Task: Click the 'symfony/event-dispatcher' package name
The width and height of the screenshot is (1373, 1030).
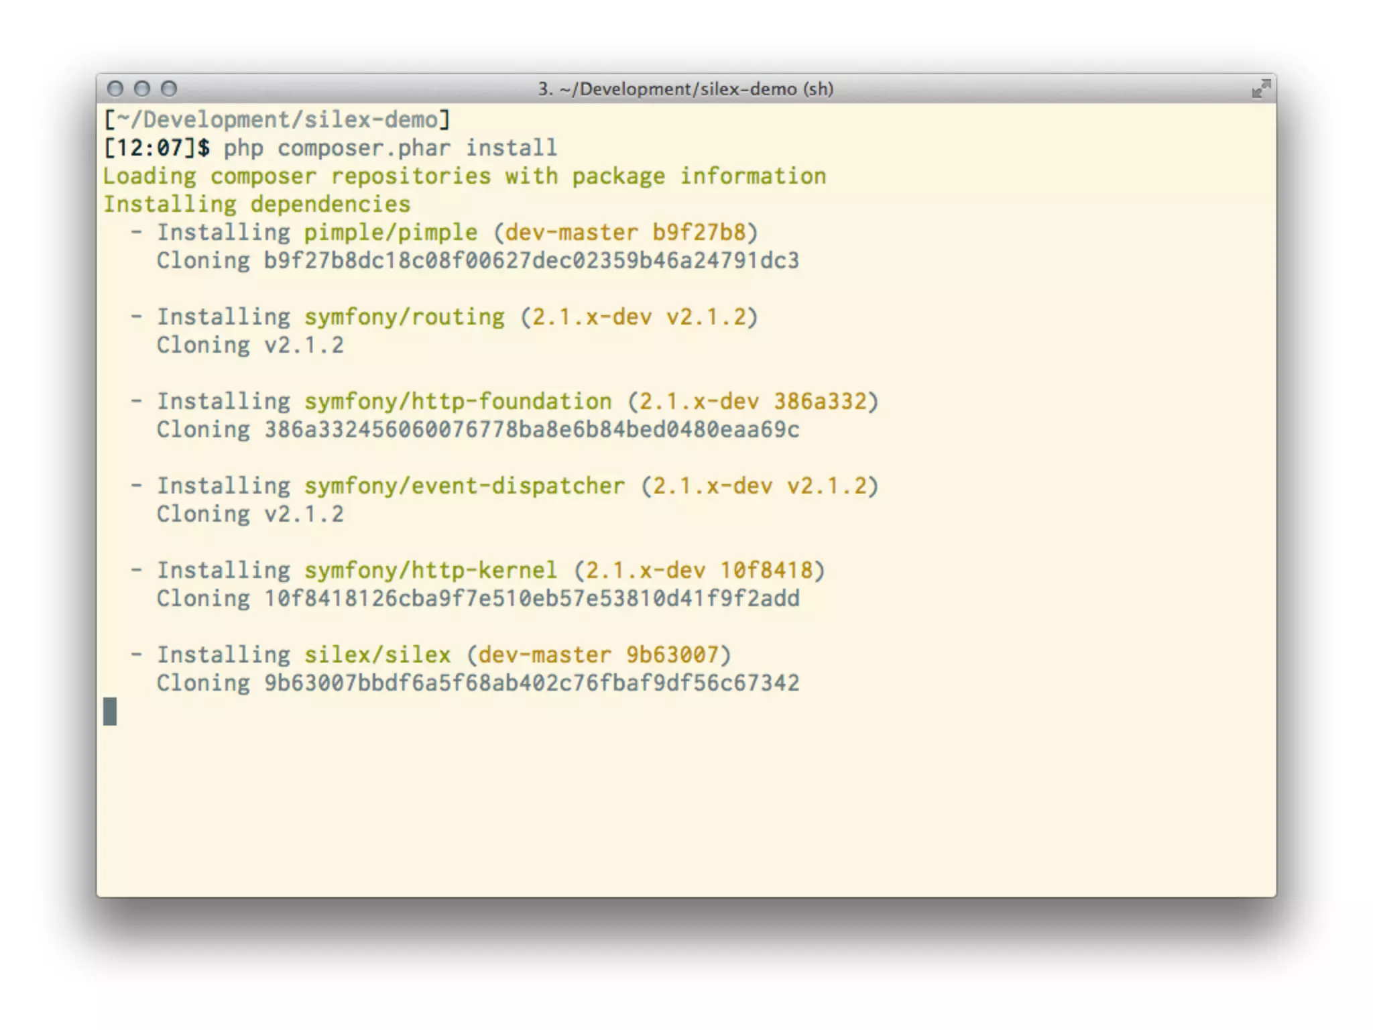Action: point(464,486)
